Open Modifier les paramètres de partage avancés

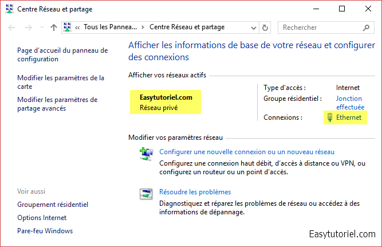coord(57,104)
